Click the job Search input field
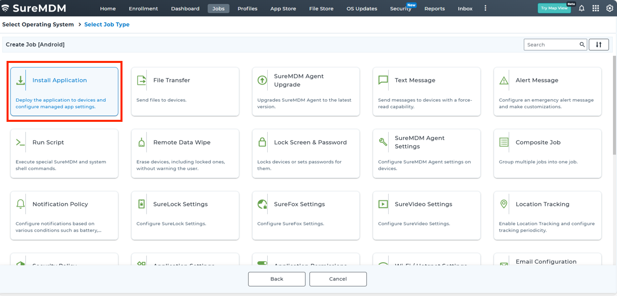This screenshot has width=617, height=296. [551, 45]
